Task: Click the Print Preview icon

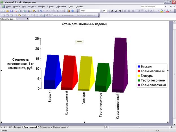Action: (x=23, y=11)
